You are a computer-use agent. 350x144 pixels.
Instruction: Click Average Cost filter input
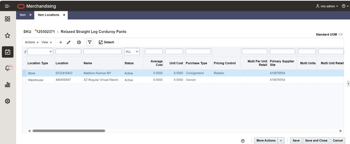point(154,51)
